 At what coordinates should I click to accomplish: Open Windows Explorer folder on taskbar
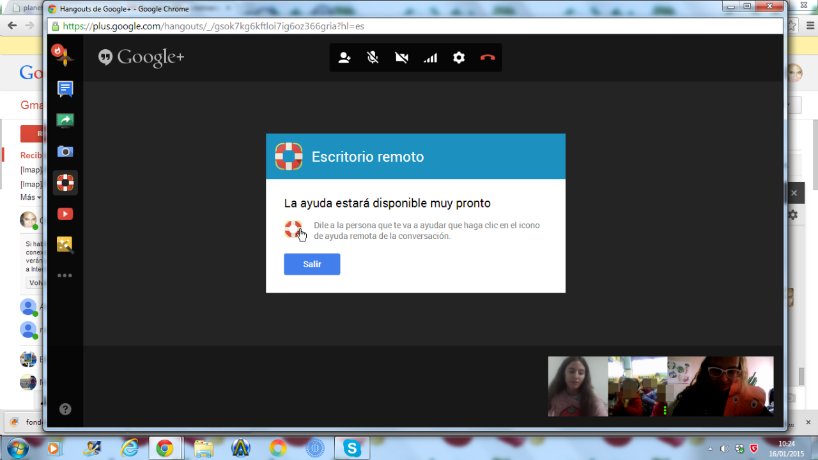click(x=203, y=448)
